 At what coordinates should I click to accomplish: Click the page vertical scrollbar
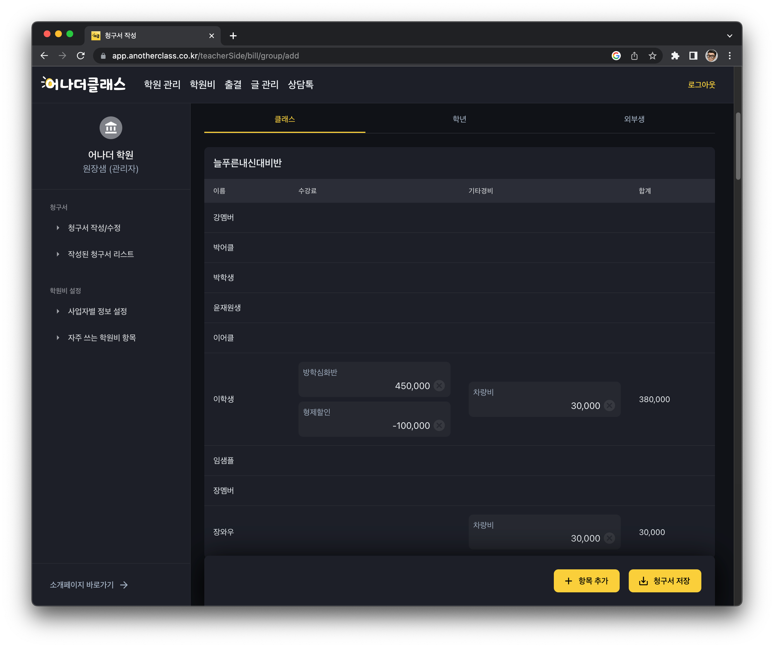738,146
